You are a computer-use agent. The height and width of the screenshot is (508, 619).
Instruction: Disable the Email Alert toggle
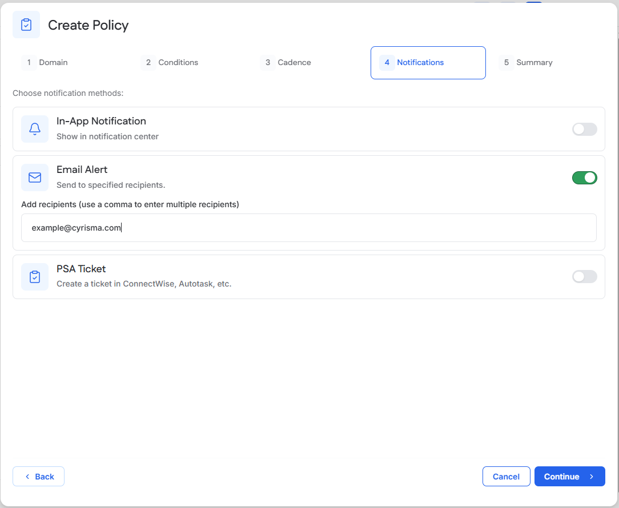coord(584,178)
